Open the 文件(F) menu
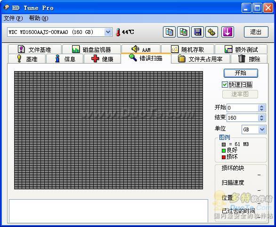Viewport: 276px width, 227px height. 13,18
